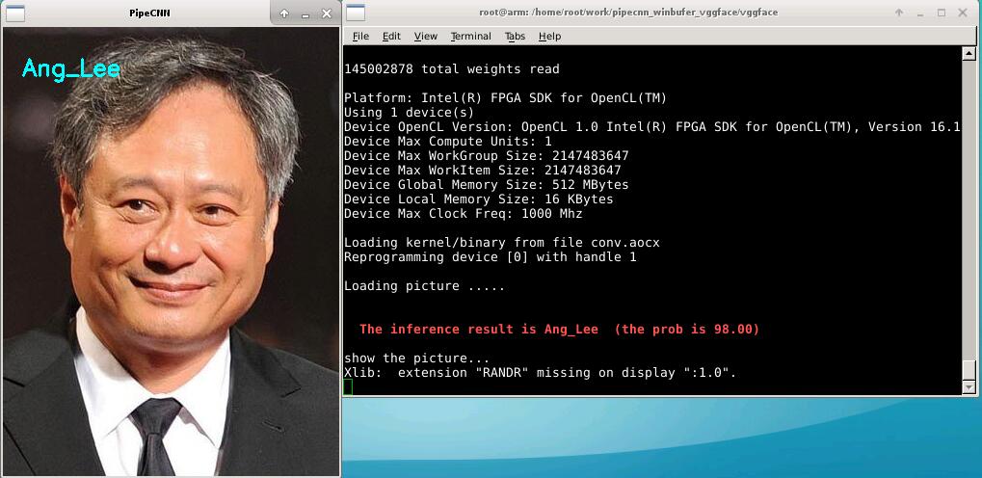
Task: Click 'Device OpenCL Version' line
Action: [x=652, y=126]
